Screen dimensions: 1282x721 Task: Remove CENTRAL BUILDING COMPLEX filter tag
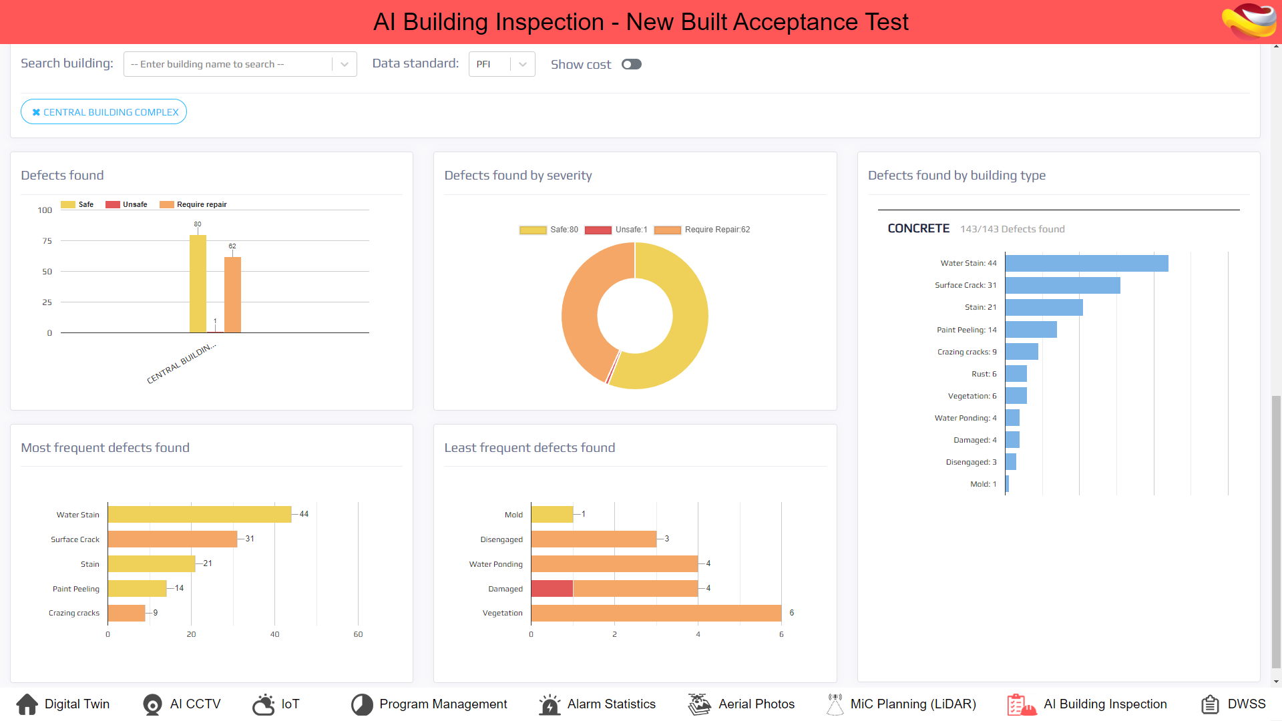pyautogui.click(x=36, y=112)
